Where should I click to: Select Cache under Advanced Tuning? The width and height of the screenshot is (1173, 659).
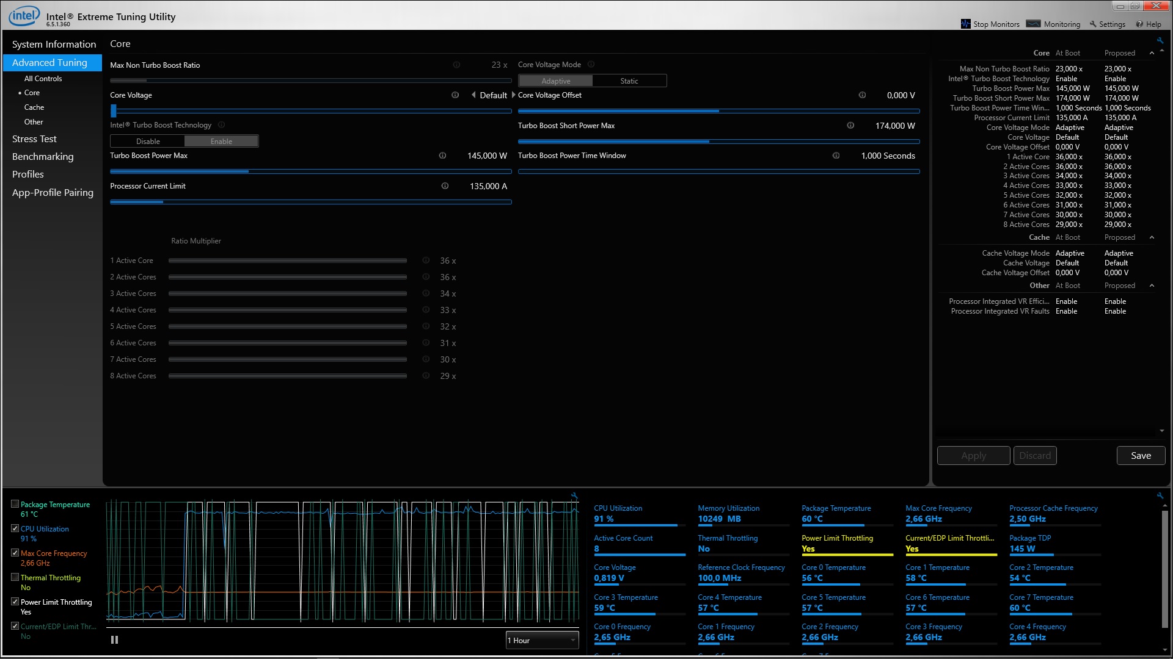coord(34,107)
